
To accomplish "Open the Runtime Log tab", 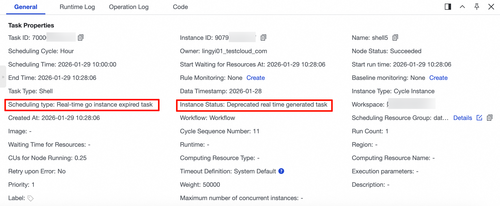I will (x=77, y=7).
